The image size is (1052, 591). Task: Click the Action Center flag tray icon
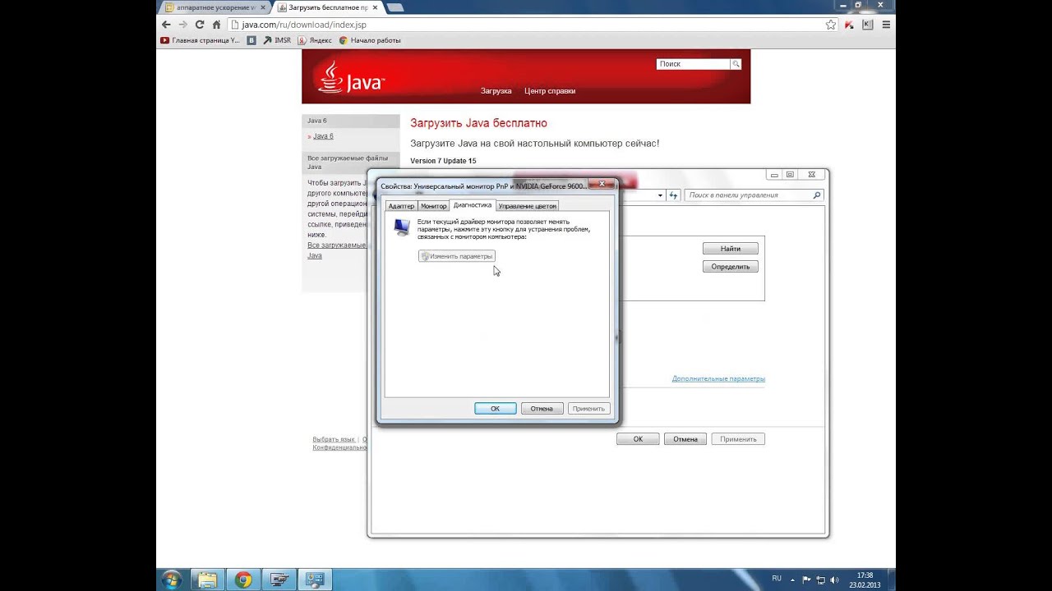(x=806, y=580)
